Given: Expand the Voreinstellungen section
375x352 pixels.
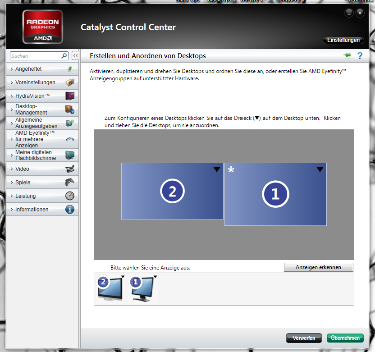Looking at the screenshot, I should click(x=42, y=82).
